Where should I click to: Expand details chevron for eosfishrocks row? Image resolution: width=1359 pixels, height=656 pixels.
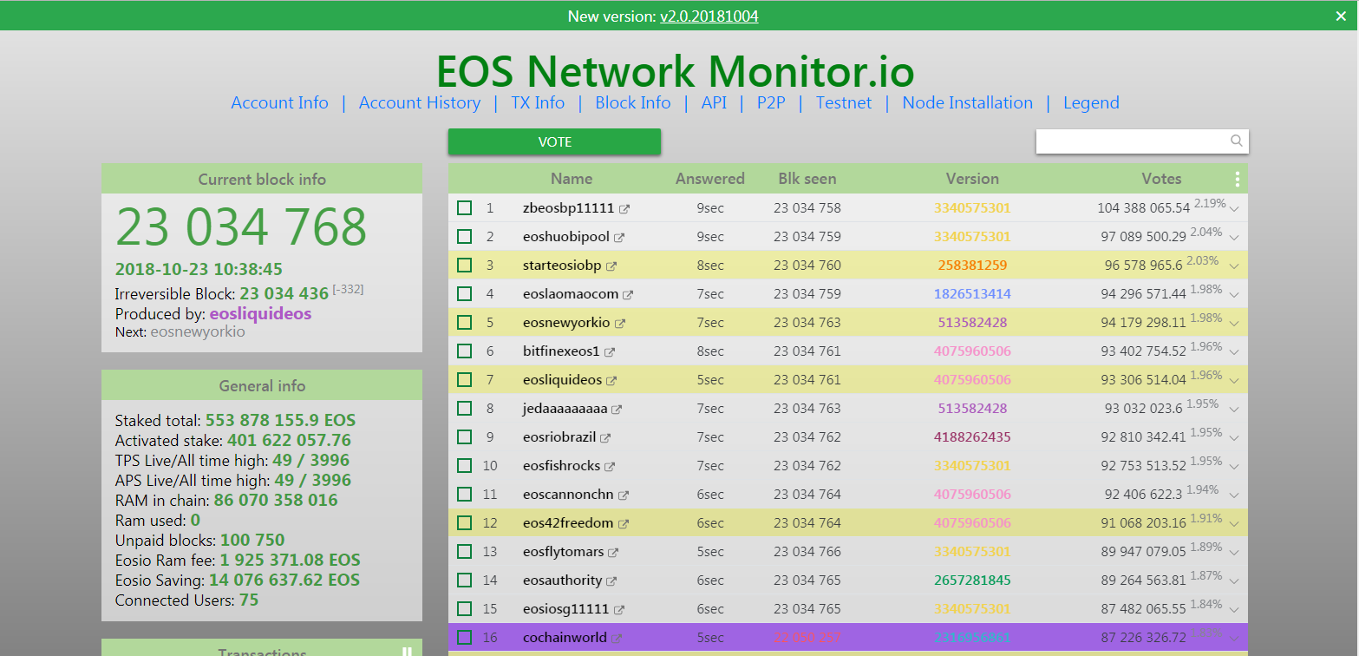click(x=1234, y=467)
